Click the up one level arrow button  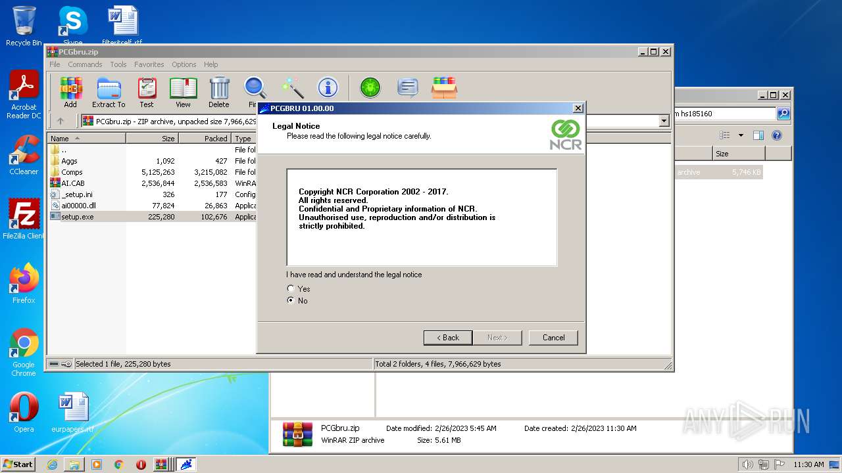[61, 121]
